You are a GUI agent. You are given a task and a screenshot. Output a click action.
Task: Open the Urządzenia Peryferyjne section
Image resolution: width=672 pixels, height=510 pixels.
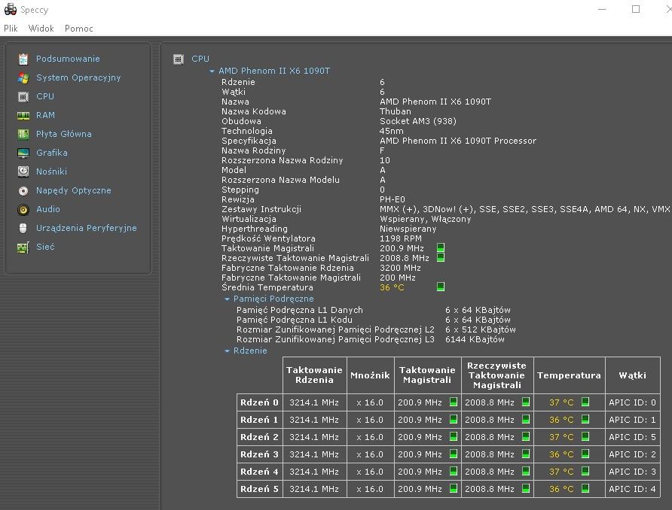coord(86,228)
